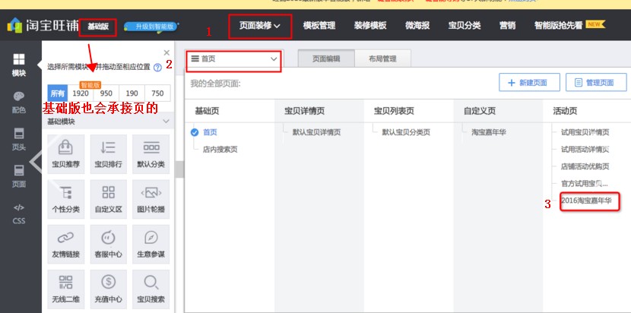Click the 新建页面 button

coord(529,83)
